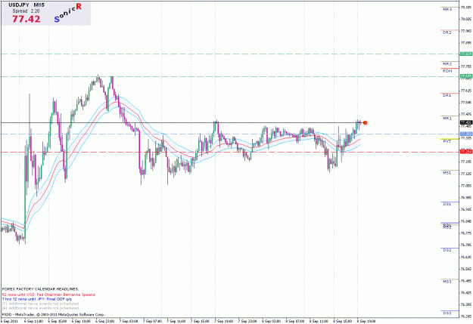Click the MS1 pivot level label
Viewport: 473px width, 324px height.
pyautogui.click(x=447, y=173)
